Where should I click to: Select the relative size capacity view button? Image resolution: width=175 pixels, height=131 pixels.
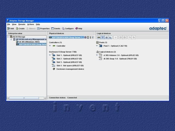110,37
